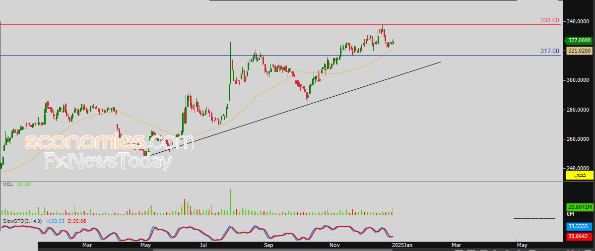Click the first Mar marker on time axis
The image size is (595, 251).
(x=87, y=245)
